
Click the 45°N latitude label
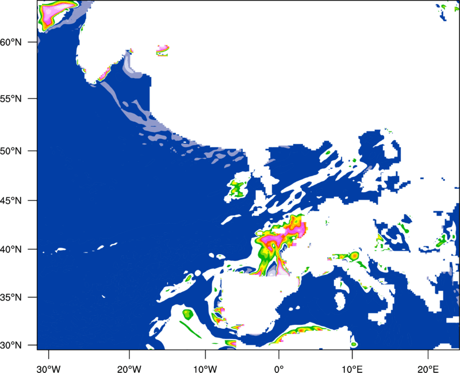(x=11, y=200)
